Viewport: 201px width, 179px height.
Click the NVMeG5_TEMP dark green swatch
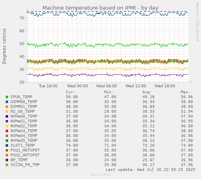point(7,141)
